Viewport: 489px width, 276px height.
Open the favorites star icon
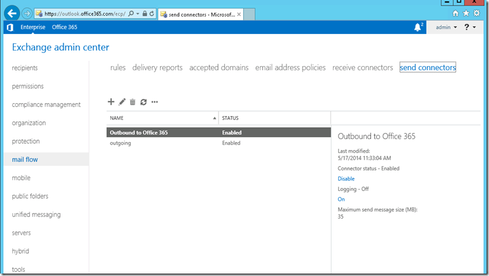[x=466, y=13]
